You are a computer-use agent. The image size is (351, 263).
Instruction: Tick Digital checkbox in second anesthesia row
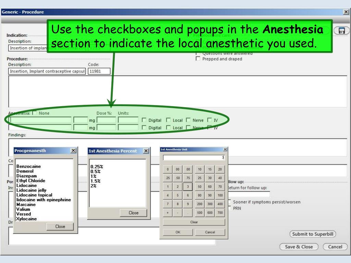pos(144,127)
